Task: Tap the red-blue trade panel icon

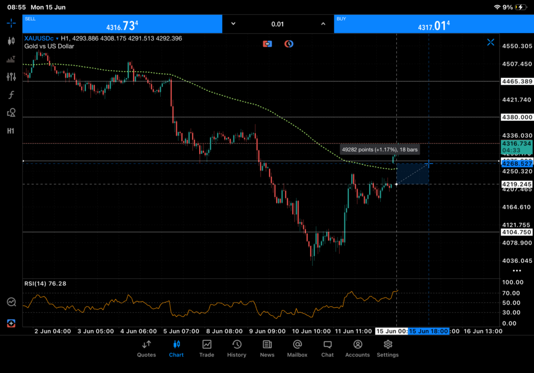Action: click(x=268, y=44)
